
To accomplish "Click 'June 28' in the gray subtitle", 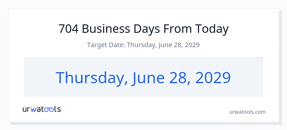I will point(170,45).
